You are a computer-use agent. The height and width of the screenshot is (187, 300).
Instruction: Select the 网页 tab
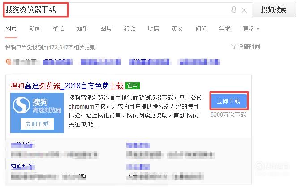(x=11, y=29)
